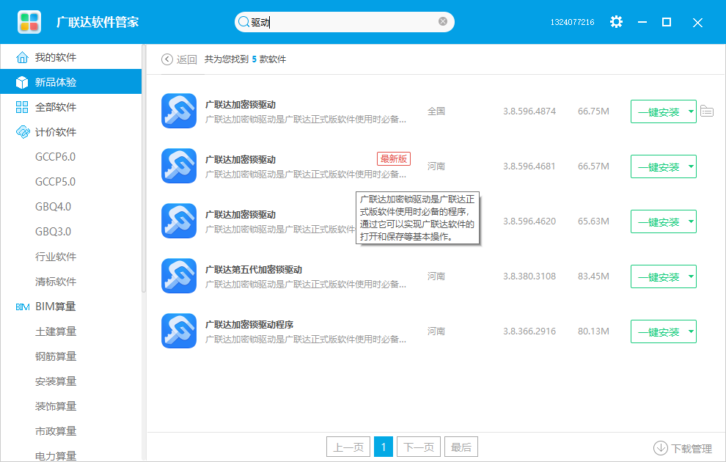Select 安装算量 in sidebar
The width and height of the screenshot is (726, 462).
tap(56, 381)
